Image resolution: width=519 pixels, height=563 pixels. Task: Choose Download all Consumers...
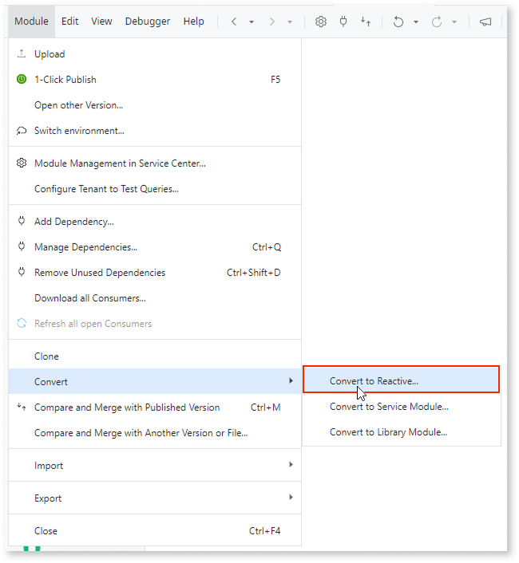coord(155,298)
